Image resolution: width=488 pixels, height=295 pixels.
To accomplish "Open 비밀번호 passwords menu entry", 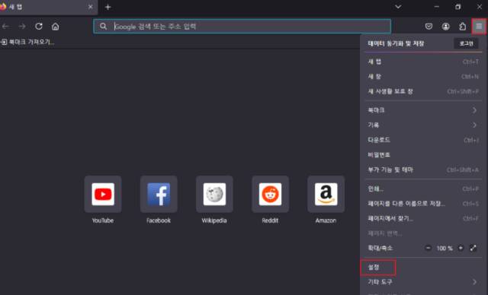I will [423, 155].
